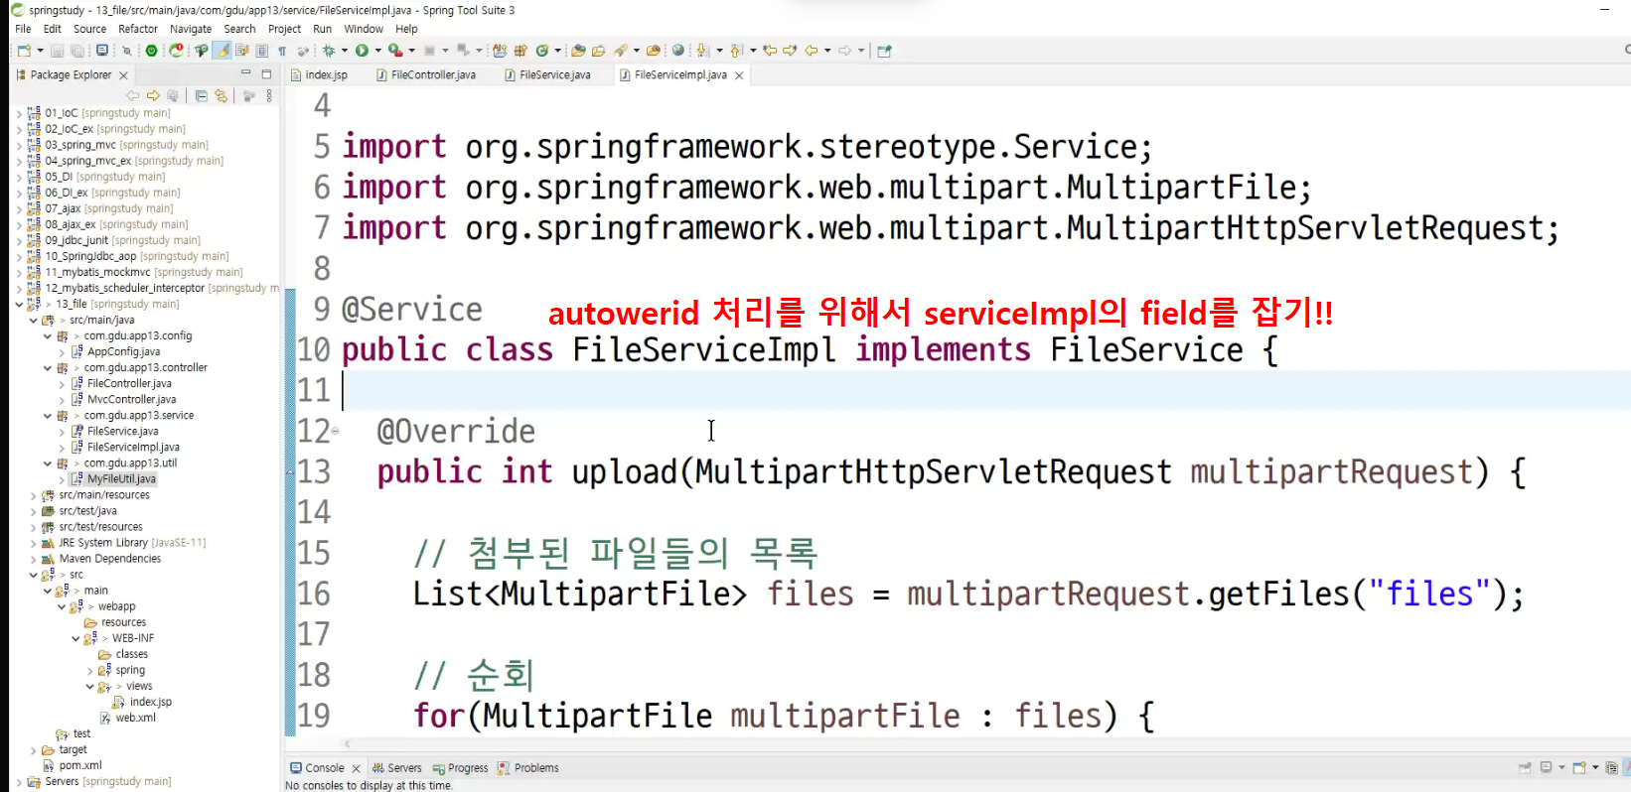
Task: Open the Debug button dropdown arrow
Action: [345, 51]
